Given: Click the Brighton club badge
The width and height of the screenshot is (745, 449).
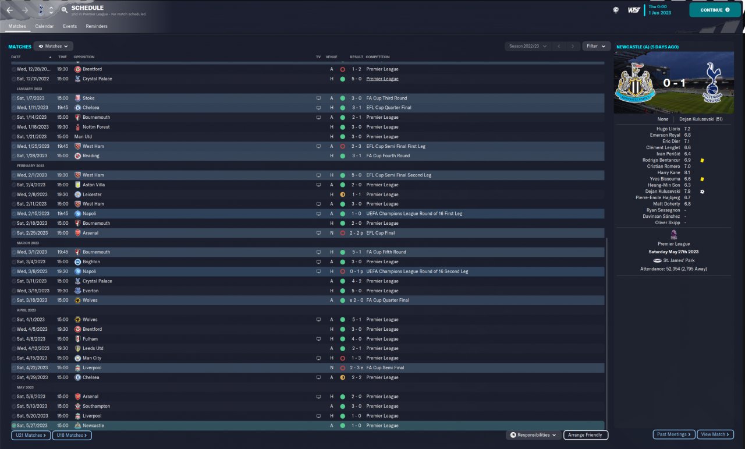Looking at the screenshot, I should (78, 262).
